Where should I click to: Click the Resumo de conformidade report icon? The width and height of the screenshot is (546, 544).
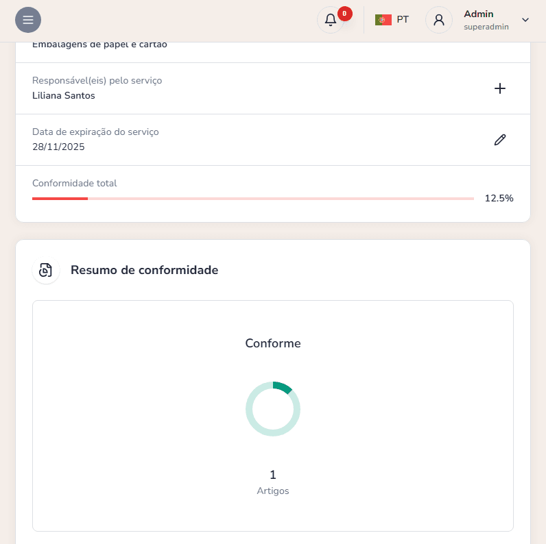tap(46, 270)
